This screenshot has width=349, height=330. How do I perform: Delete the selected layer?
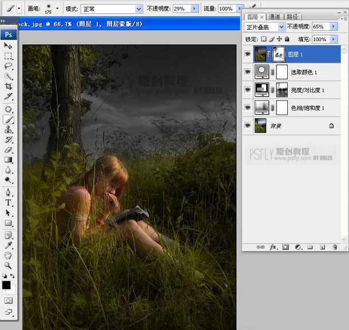335,247
